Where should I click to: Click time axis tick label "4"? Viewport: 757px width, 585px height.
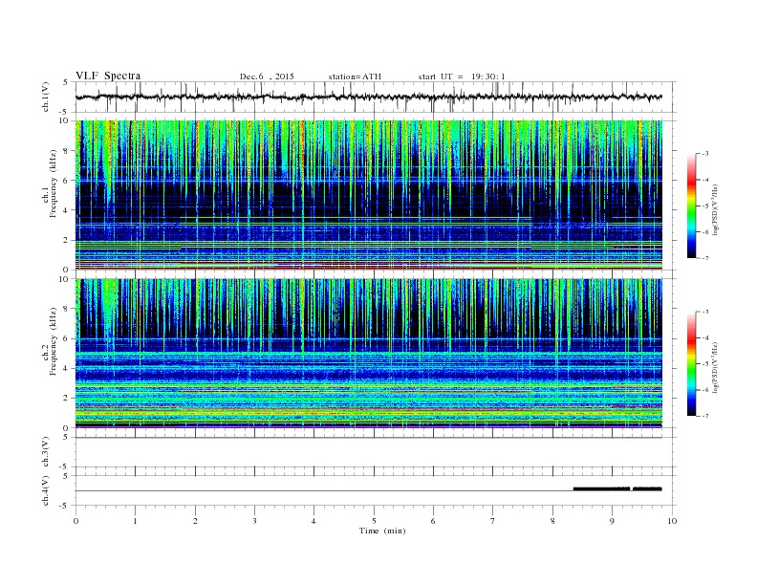314,521
